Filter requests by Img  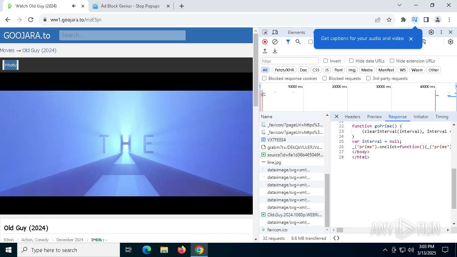352,70
